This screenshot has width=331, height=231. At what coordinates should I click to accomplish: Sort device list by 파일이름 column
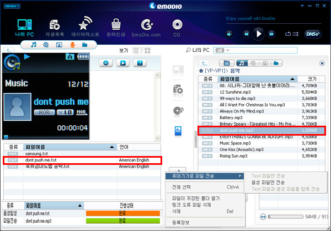(x=258, y=79)
